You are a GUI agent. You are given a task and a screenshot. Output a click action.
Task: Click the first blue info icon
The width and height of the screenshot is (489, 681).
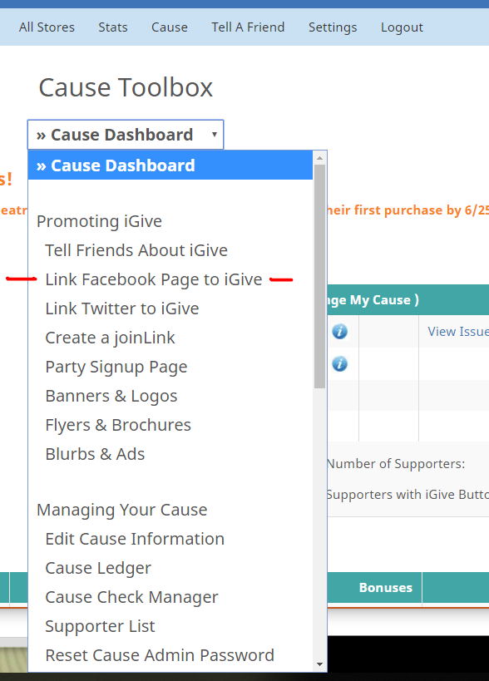[x=339, y=332]
